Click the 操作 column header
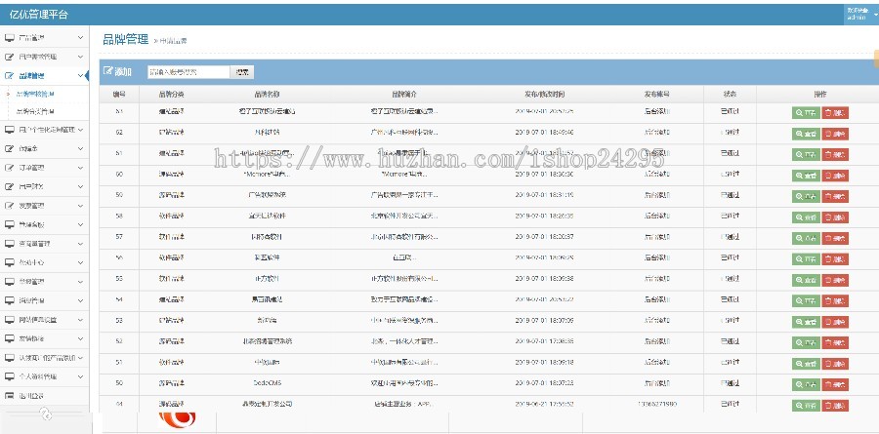This screenshot has width=879, height=434. (819, 94)
